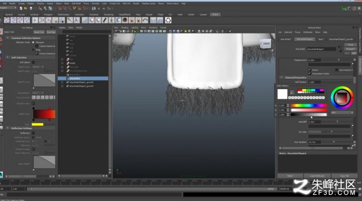
Task: Click the rainbow hue slider in color picker
Action: 309,106
